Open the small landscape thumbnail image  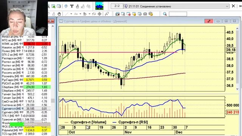99,6
